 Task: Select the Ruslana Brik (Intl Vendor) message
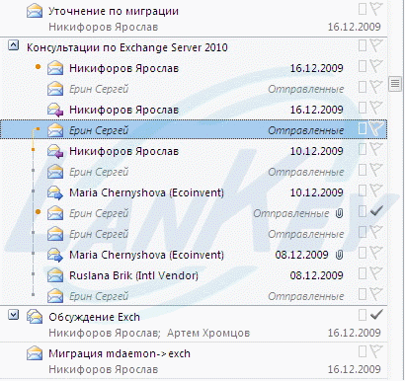tap(195, 275)
